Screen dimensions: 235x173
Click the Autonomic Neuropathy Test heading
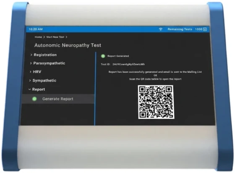click(68, 45)
